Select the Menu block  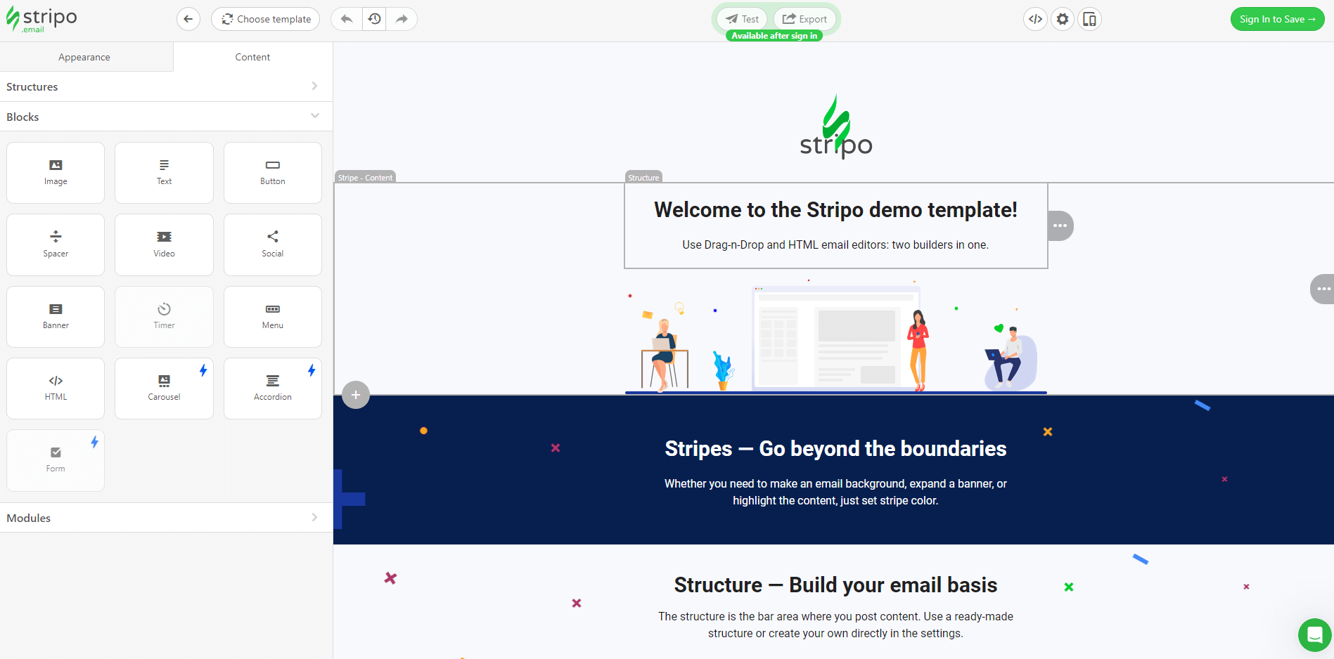273,317
